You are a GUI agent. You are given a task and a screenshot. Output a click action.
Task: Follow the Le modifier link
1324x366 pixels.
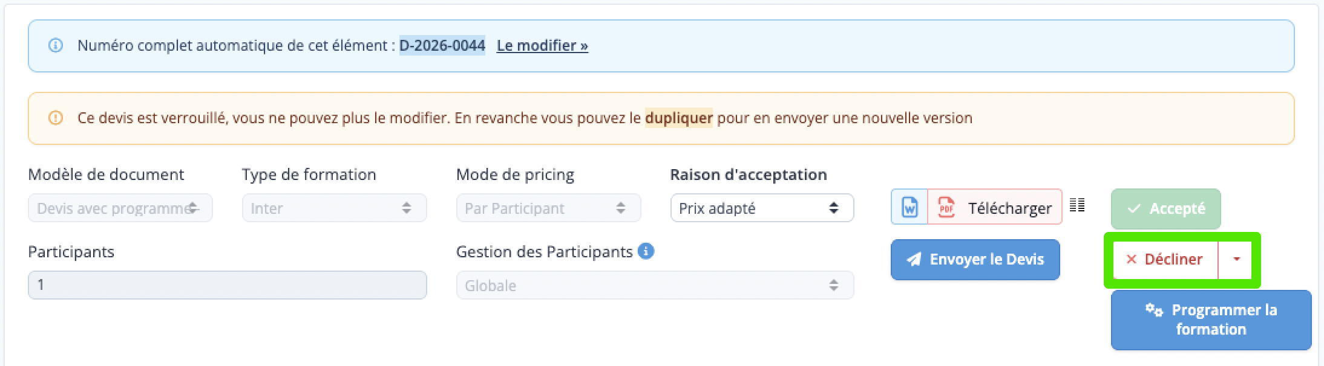pos(542,45)
